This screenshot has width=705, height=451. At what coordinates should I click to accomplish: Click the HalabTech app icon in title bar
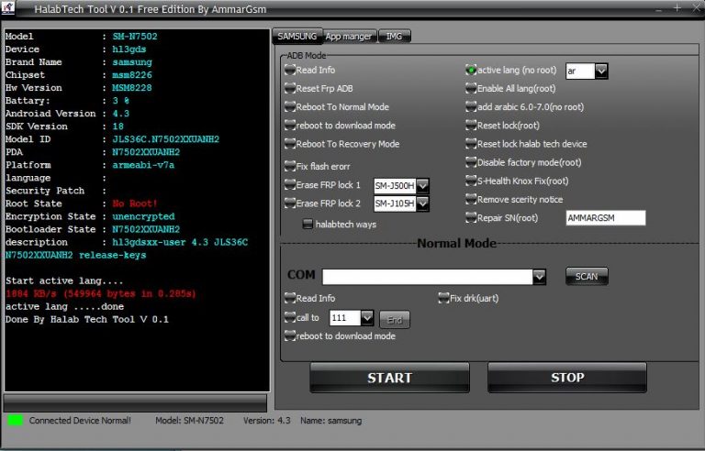pos(7,7)
